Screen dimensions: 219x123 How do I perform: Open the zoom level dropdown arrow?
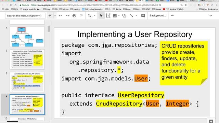coord(94,16)
